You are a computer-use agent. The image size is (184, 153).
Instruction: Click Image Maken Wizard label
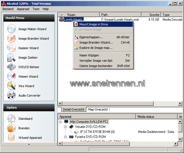pos(32,29)
